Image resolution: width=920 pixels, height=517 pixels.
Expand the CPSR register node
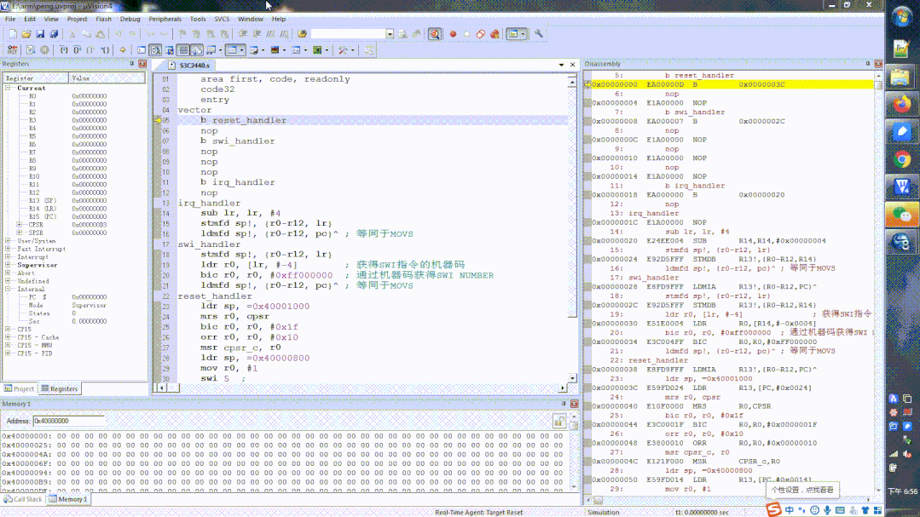(x=20, y=225)
